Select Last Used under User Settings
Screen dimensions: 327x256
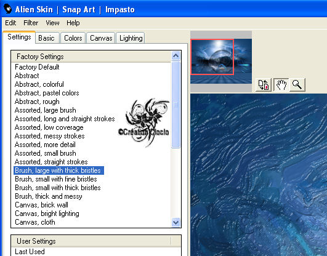pyautogui.click(x=30, y=252)
